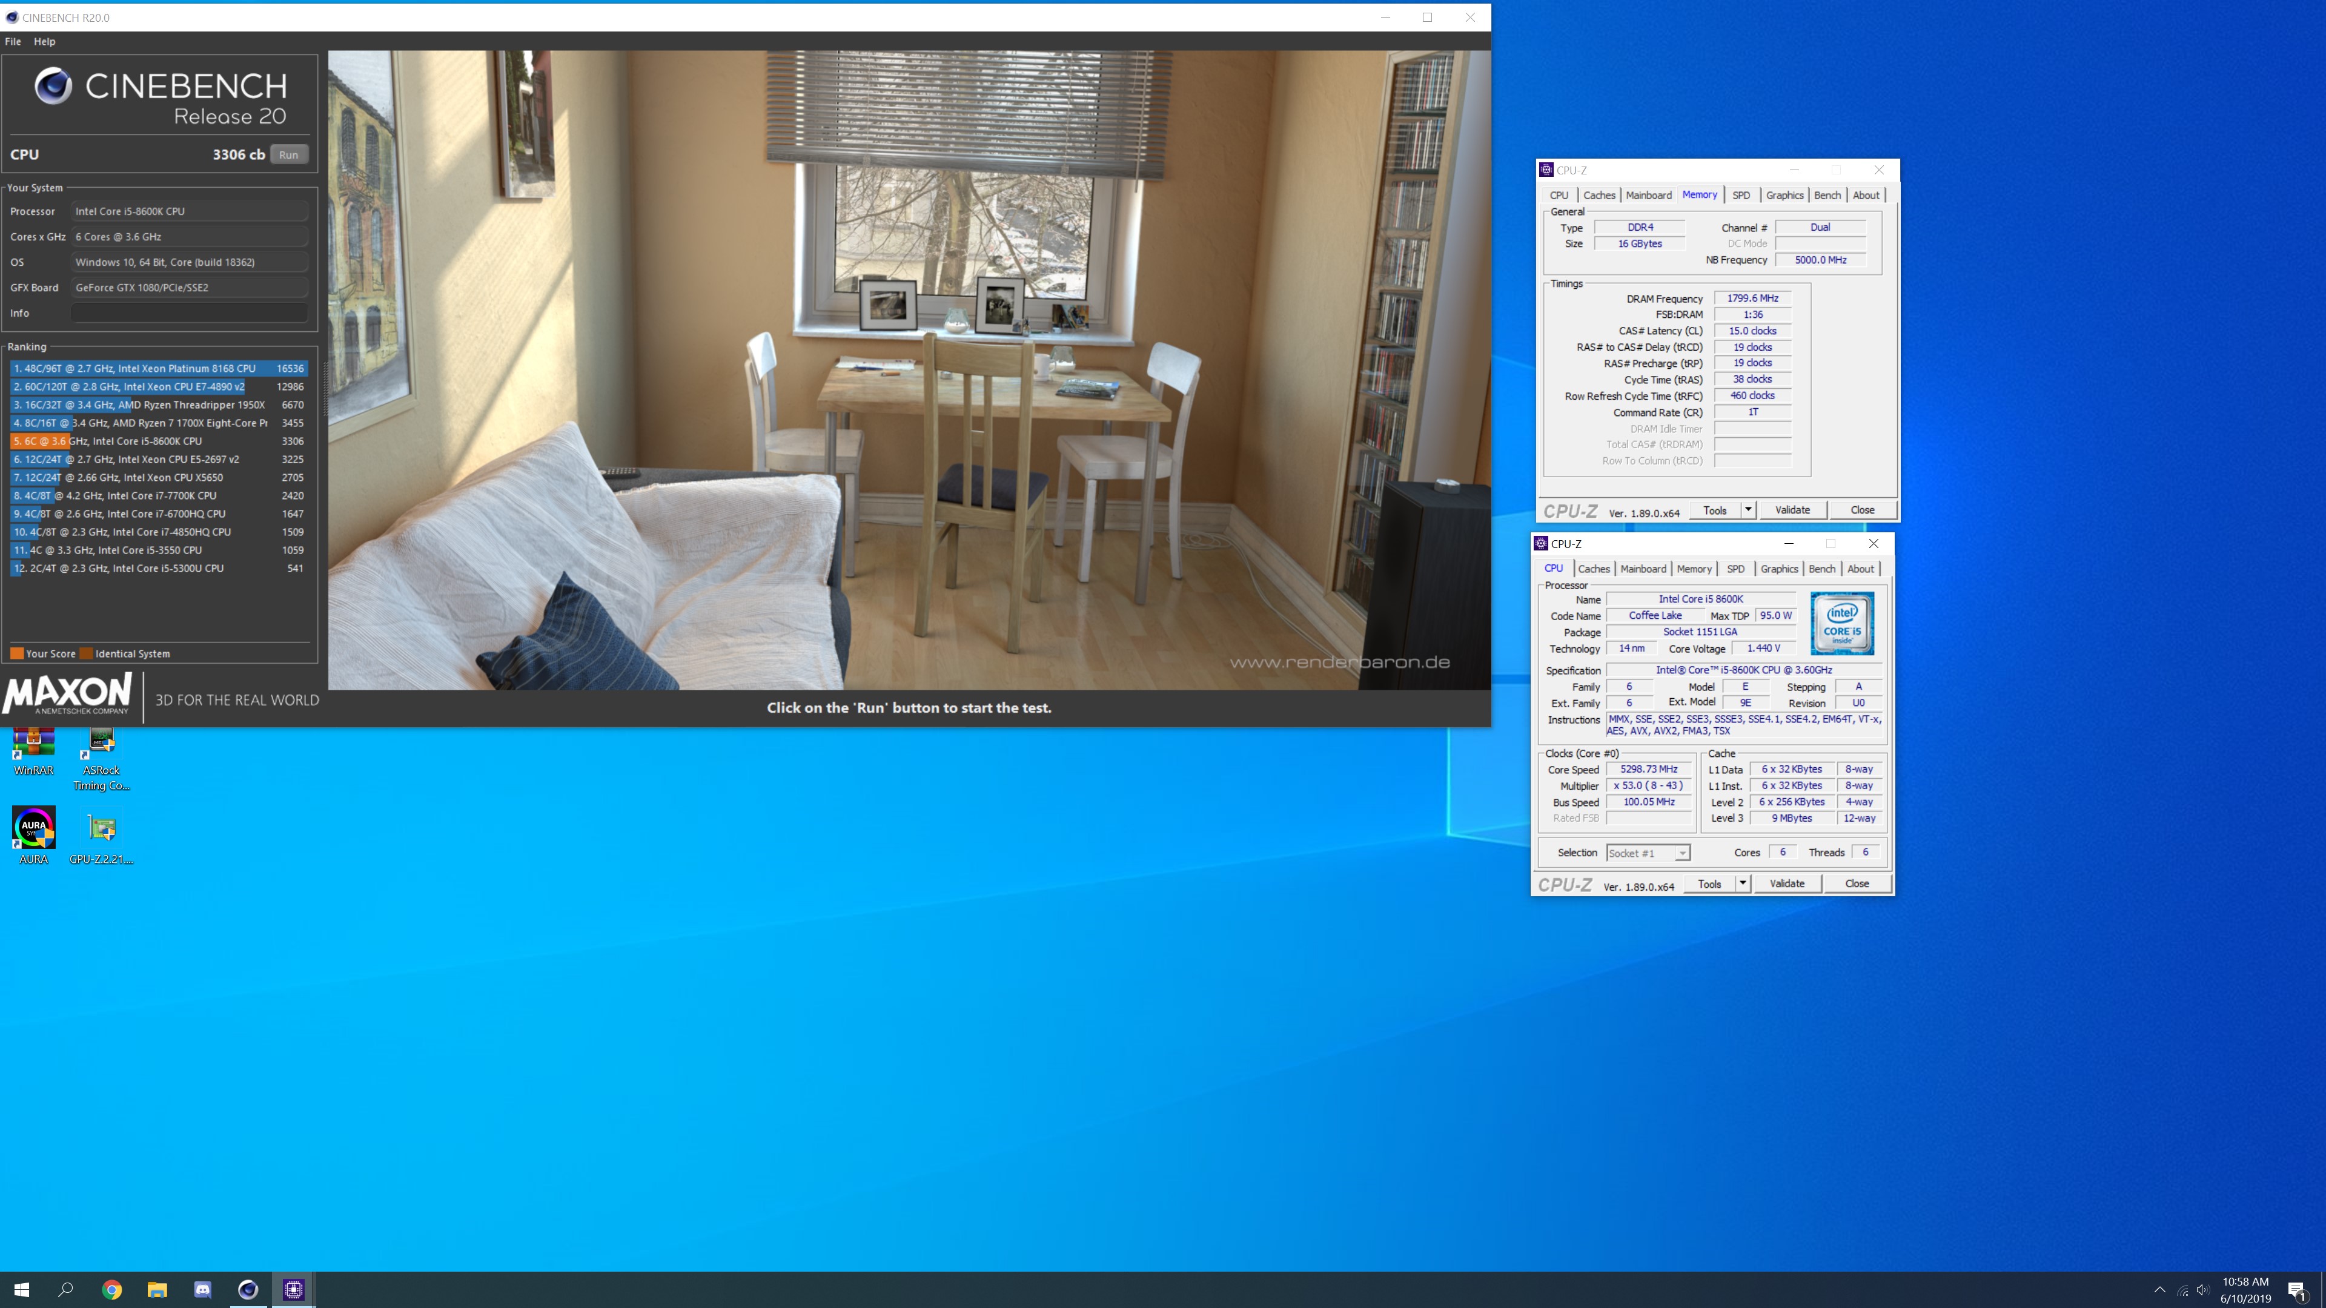Click the NB Frequency value
This screenshot has width=2326, height=1308.
1820,260
